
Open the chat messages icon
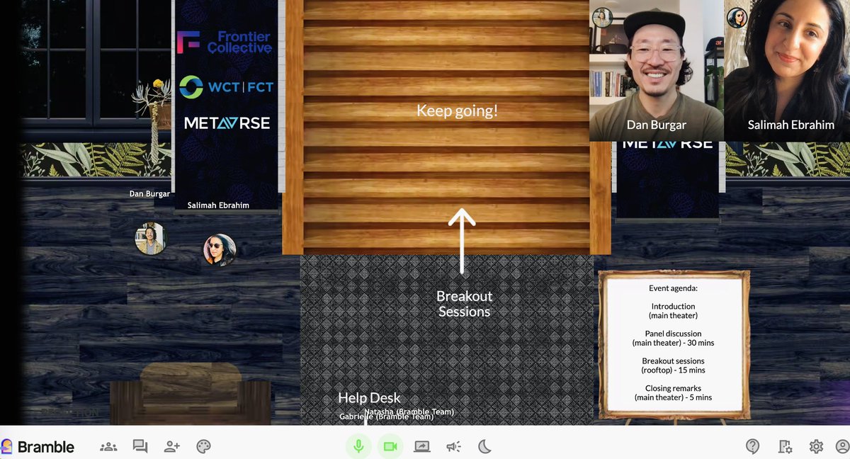coord(140,446)
